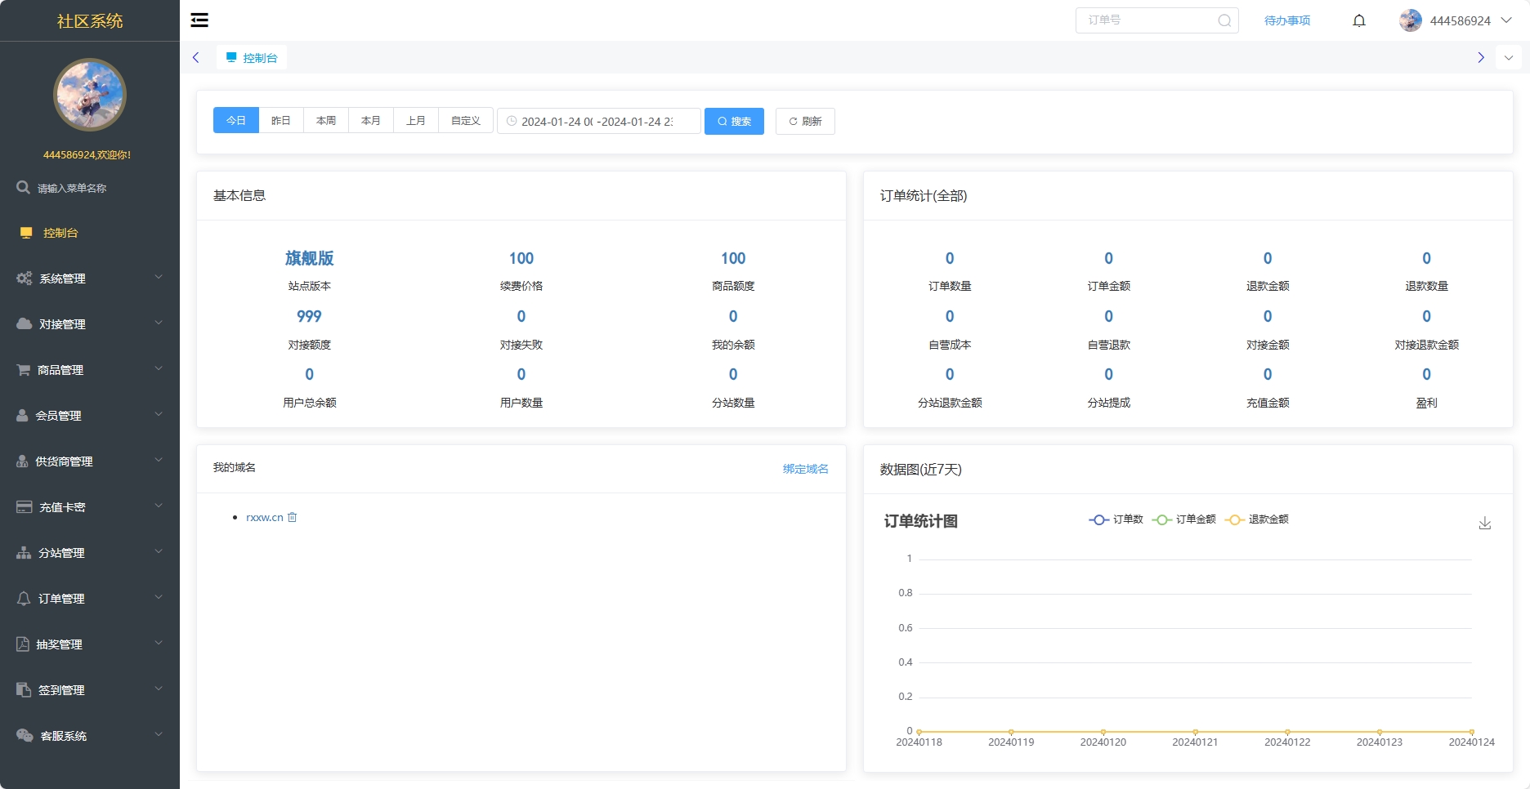The image size is (1530, 789).
Task: Expand the 系统管理 sidebar menu
Action: click(90, 279)
